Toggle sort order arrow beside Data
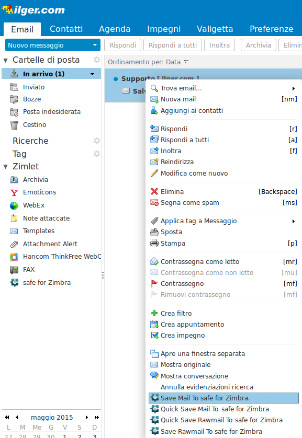Screen dimensions: 302x438 (x=186, y=62)
